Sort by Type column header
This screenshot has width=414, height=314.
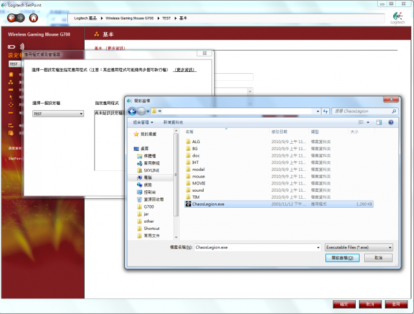tap(315, 131)
